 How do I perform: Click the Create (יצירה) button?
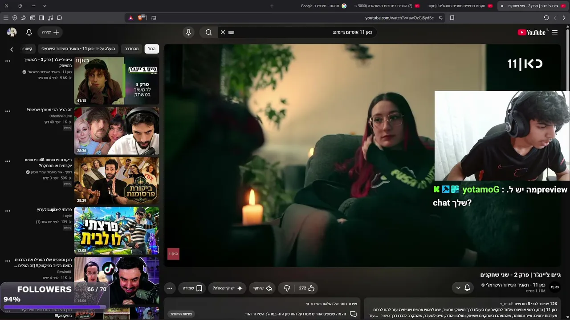tap(51, 32)
